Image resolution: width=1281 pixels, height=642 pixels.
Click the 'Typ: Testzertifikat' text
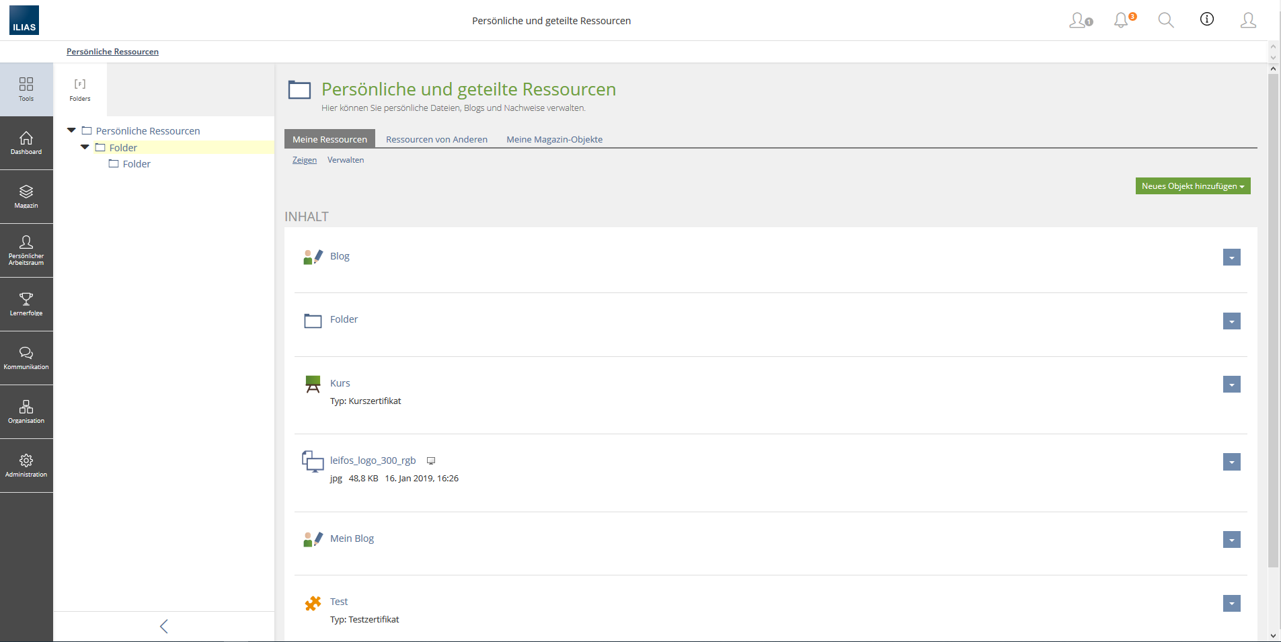click(x=364, y=620)
